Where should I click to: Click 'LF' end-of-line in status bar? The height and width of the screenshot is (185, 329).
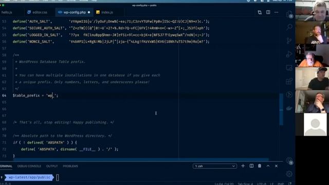coord(272,184)
